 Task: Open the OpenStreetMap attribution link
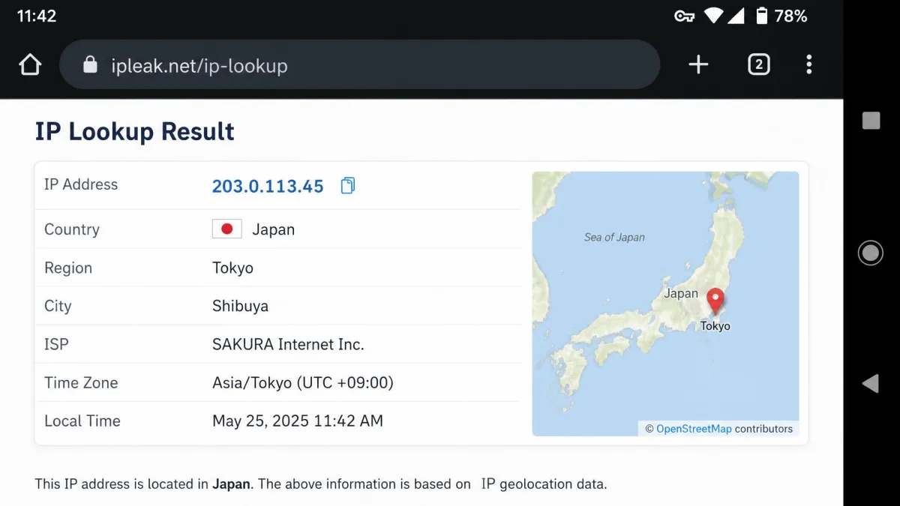pos(694,429)
